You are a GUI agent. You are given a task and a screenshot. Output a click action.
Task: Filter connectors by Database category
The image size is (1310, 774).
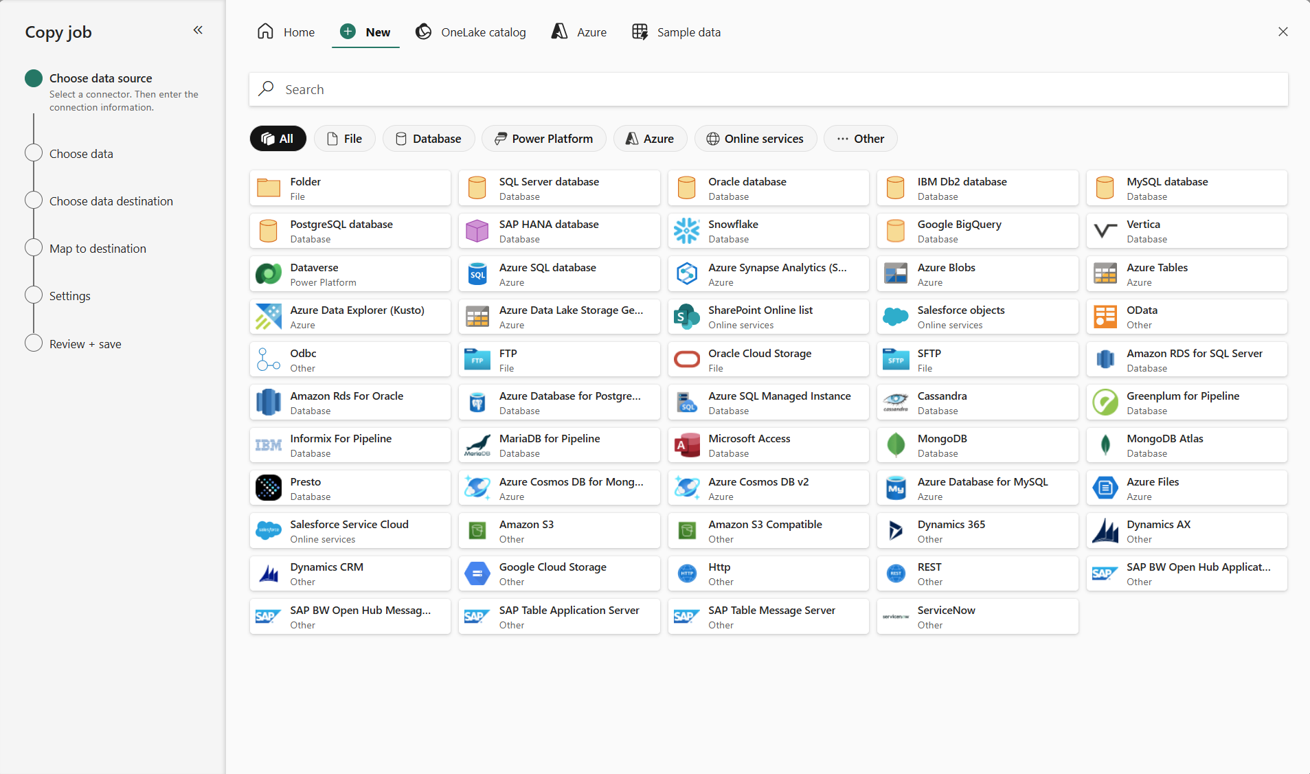click(429, 139)
